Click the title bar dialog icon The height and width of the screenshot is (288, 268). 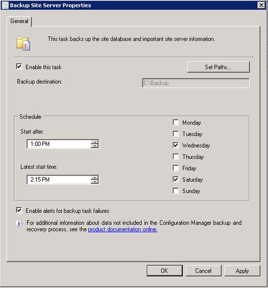[x=5, y=5]
